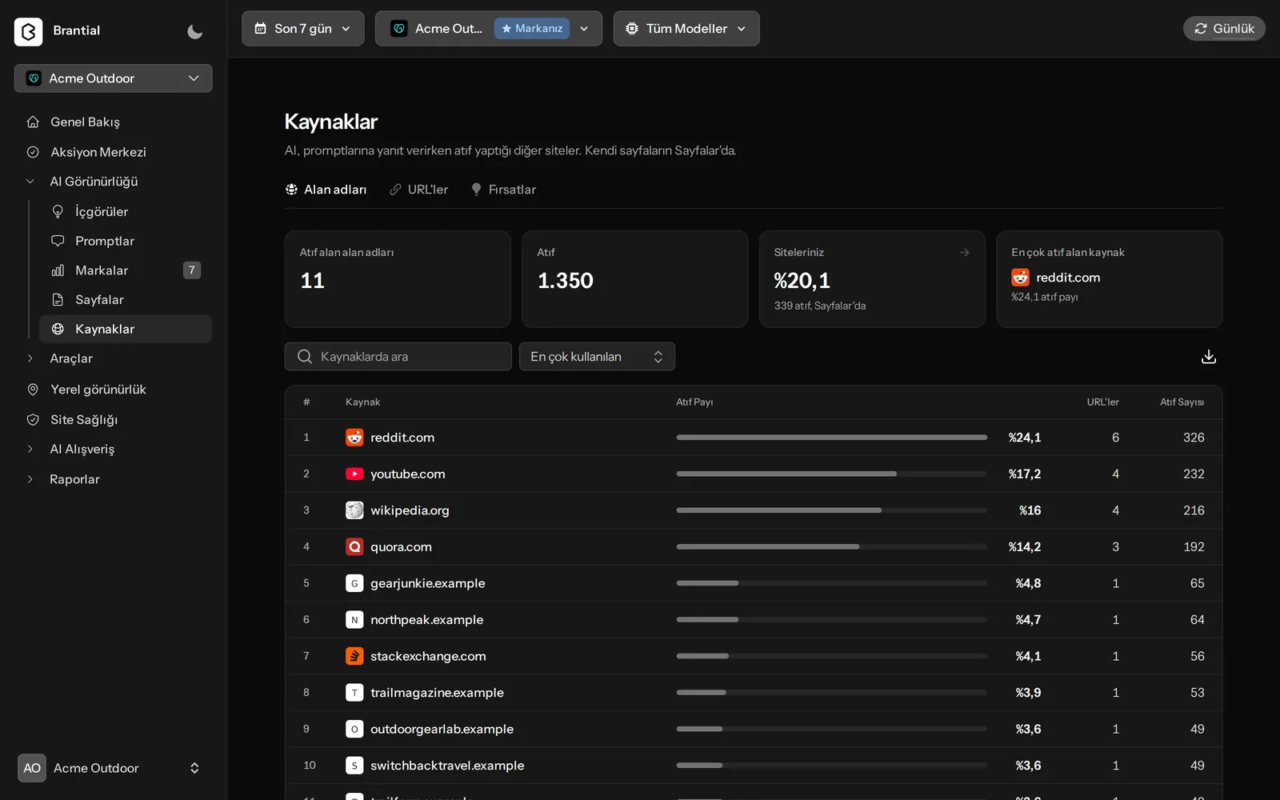
Task: Toggle dark mode moon icon
Action: pyautogui.click(x=194, y=31)
